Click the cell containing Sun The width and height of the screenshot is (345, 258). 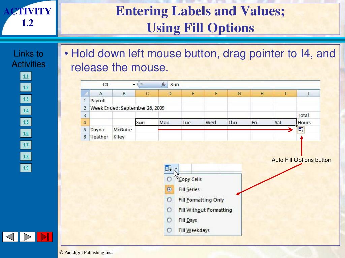click(x=147, y=122)
